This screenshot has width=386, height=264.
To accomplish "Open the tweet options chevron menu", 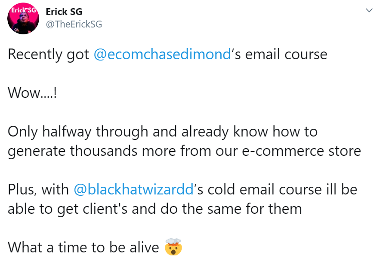I will click(x=369, y=11).
